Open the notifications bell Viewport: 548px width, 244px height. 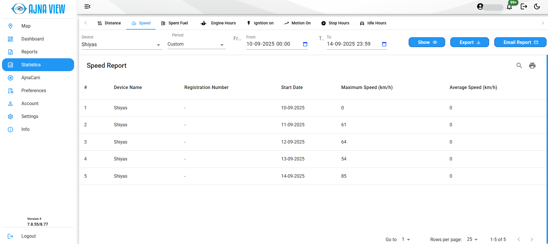[509, 7]
